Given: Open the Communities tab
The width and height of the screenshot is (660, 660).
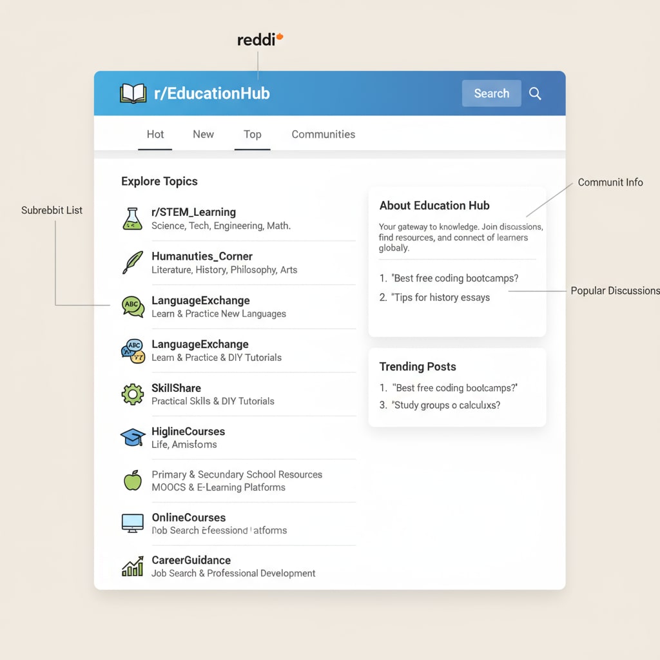Looking at the screenshot, I should [x=323, y=134].
